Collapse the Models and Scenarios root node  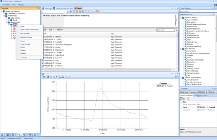(2, 11)
